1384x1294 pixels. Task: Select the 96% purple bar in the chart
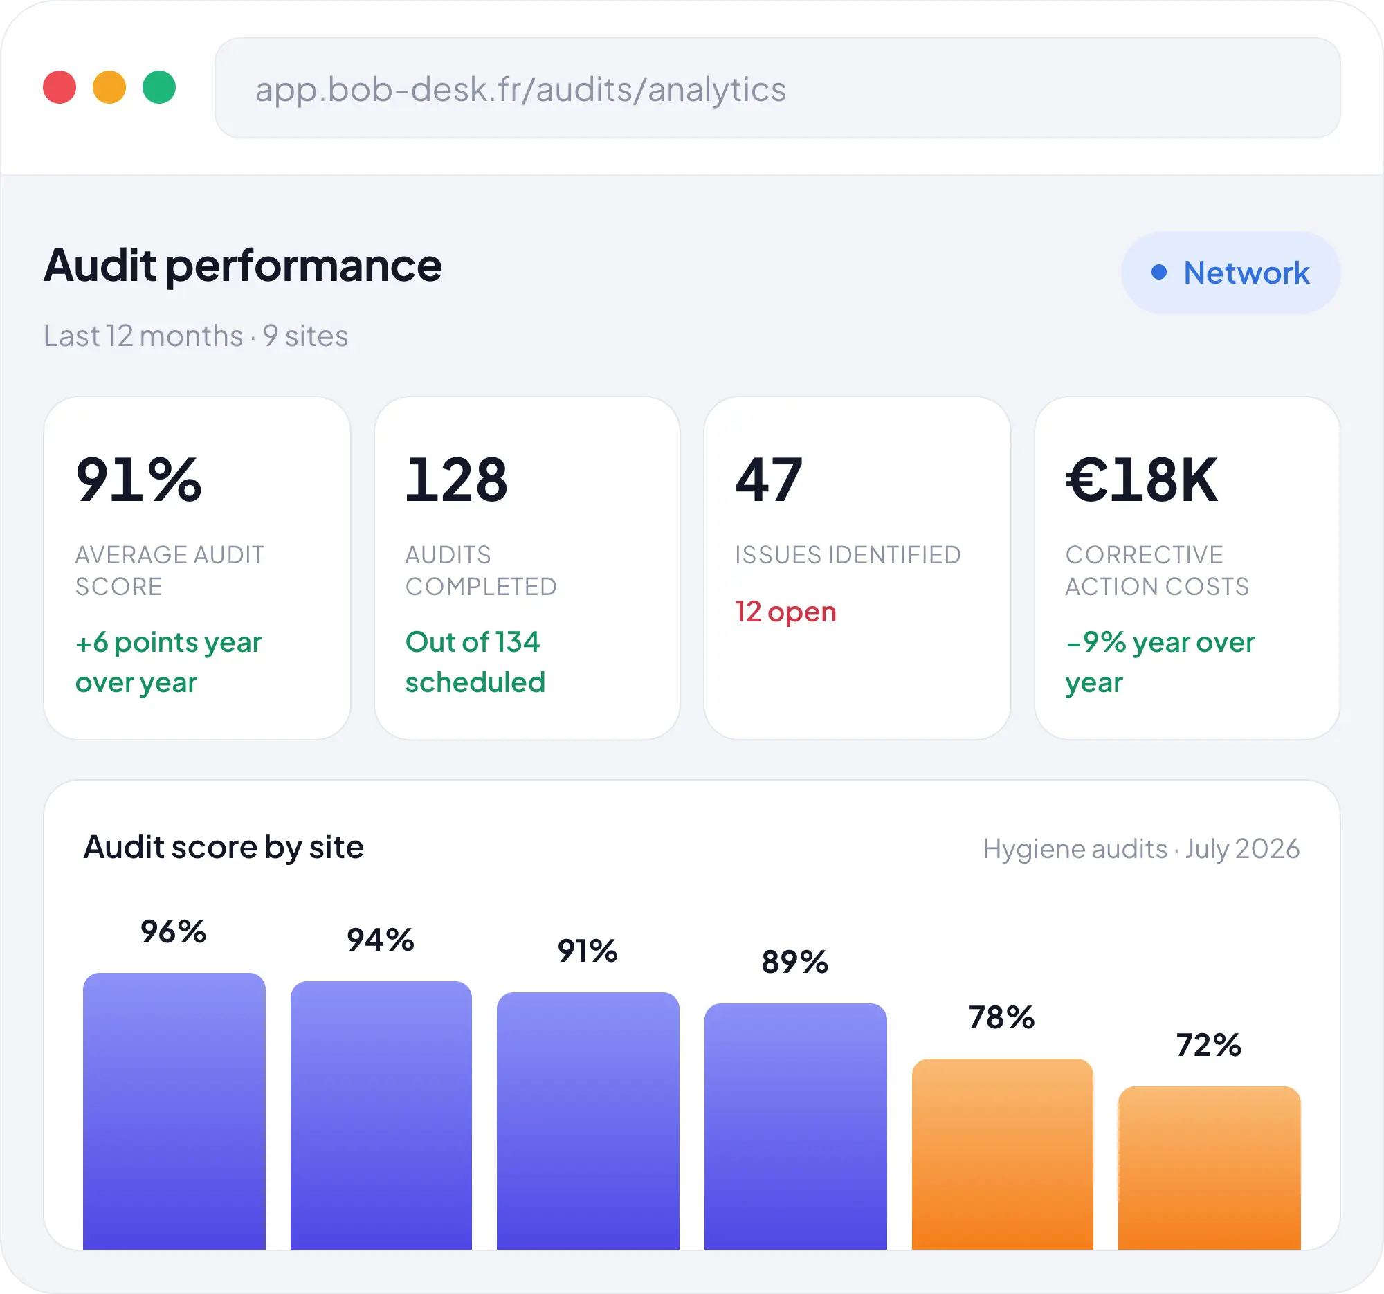pyautogui.click(x=174, y=1111)
